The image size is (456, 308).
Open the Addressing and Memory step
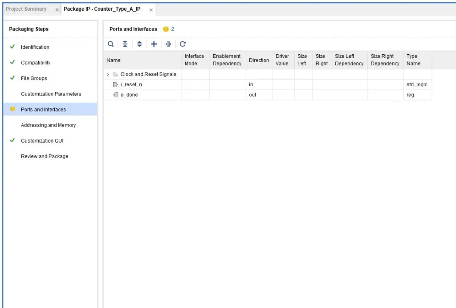pyautogui.click(x=48, y=125)
